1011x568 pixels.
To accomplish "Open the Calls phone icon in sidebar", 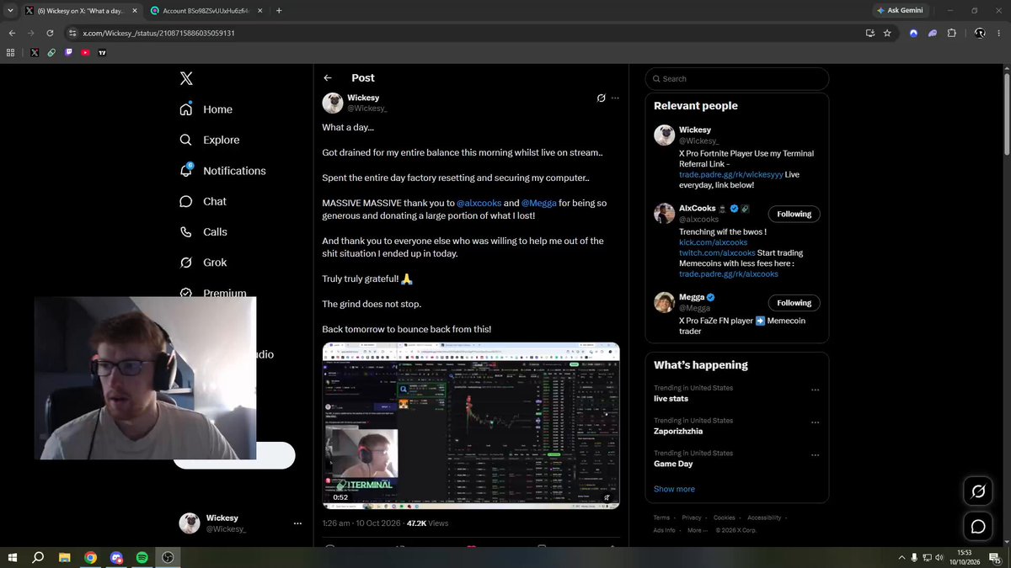I will click(x=186, y=231).
